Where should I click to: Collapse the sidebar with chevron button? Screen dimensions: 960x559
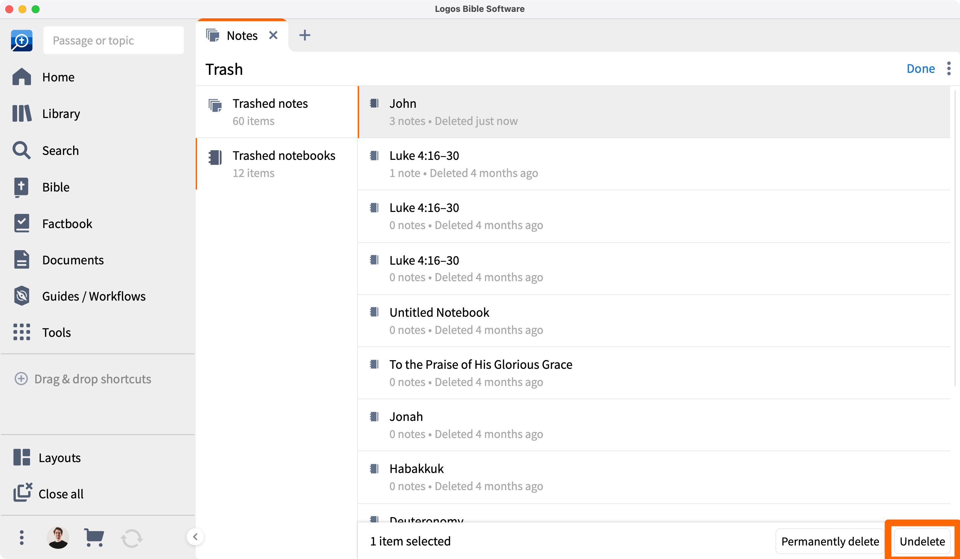pos(195,537)
